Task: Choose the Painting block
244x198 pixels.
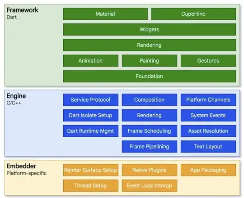Action: [x=150, y=61]
